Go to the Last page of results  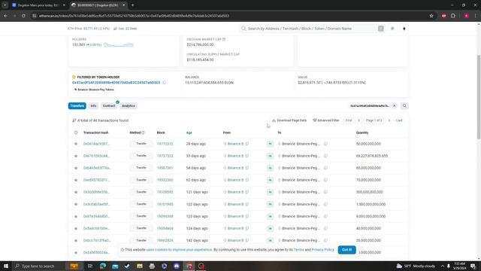[399, 120]
